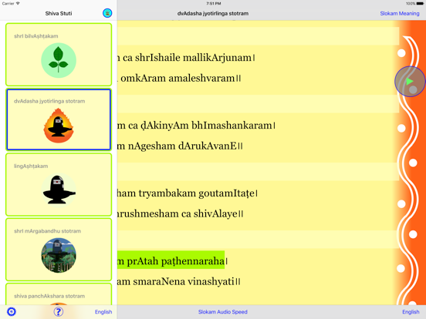Click the Slokam Meaning button
This screenshot has width=426, height=319.
pyautogui.click(x=400, y=13)
